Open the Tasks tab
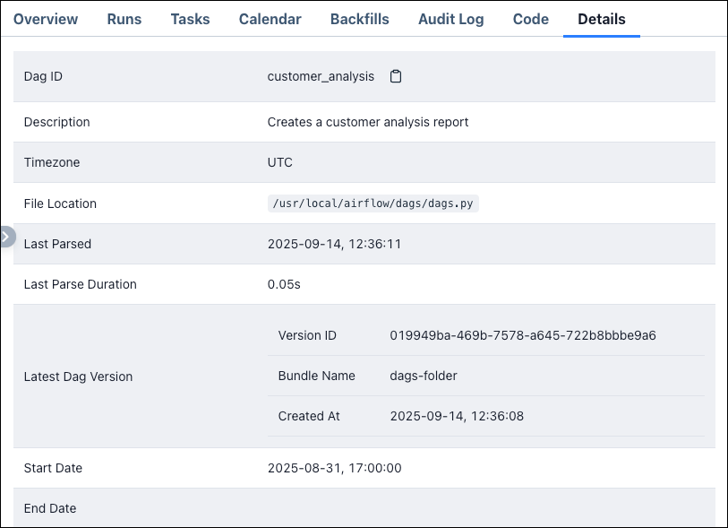This screenshot has width=728, height=528. pyautogui.click(x=190, y=19)
